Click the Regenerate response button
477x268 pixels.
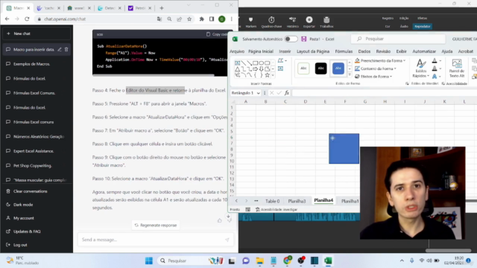coord(156,225)
